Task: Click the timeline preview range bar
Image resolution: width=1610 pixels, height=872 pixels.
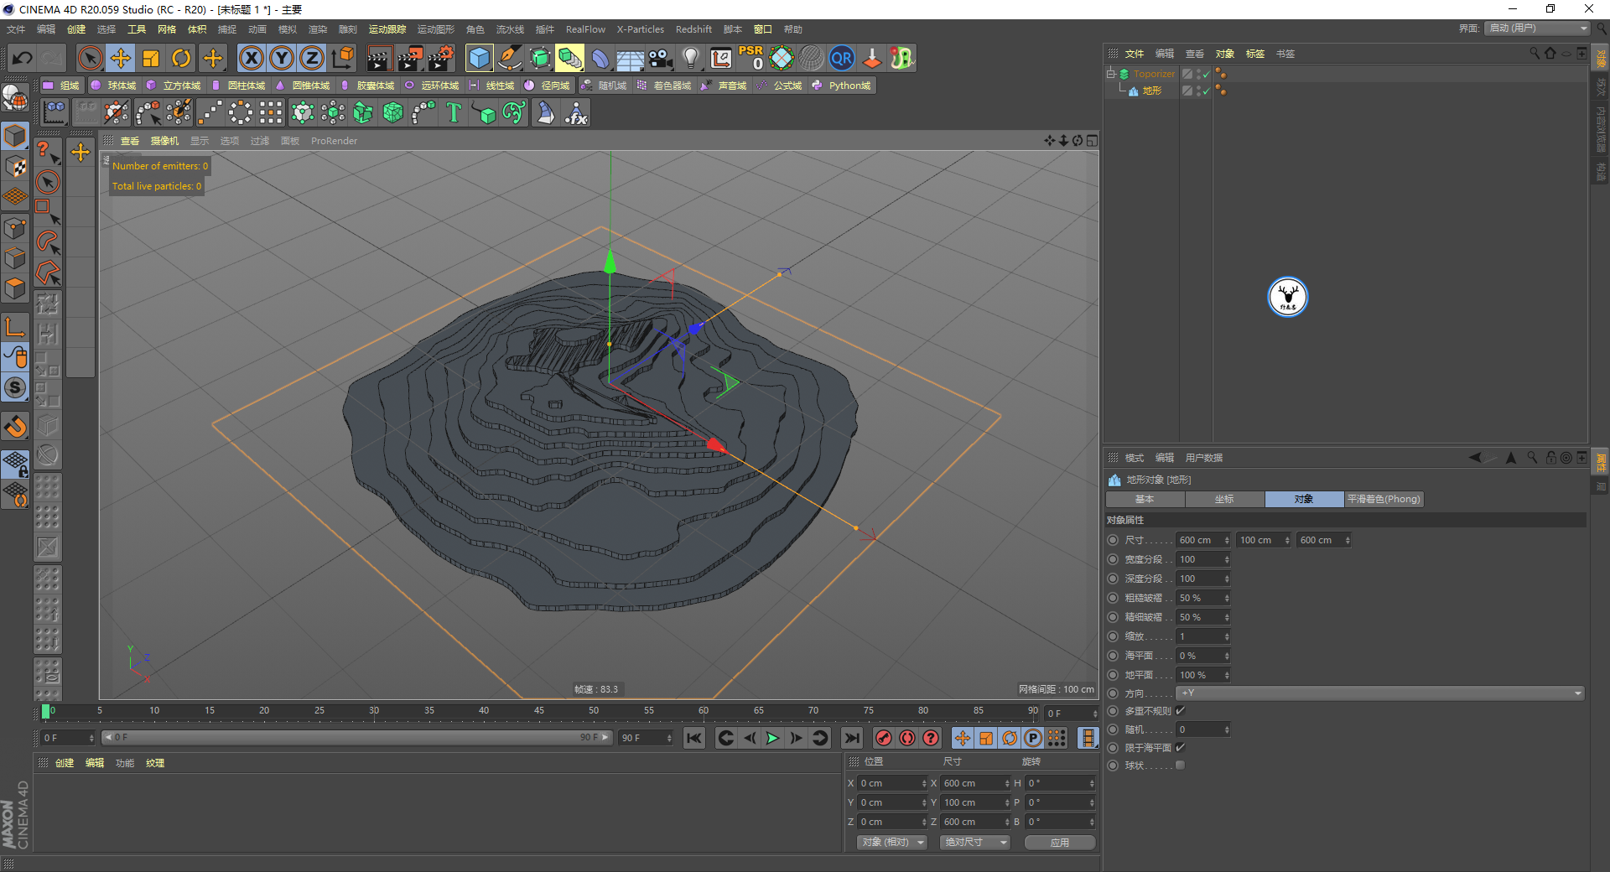Action: [x=356, y=737]
